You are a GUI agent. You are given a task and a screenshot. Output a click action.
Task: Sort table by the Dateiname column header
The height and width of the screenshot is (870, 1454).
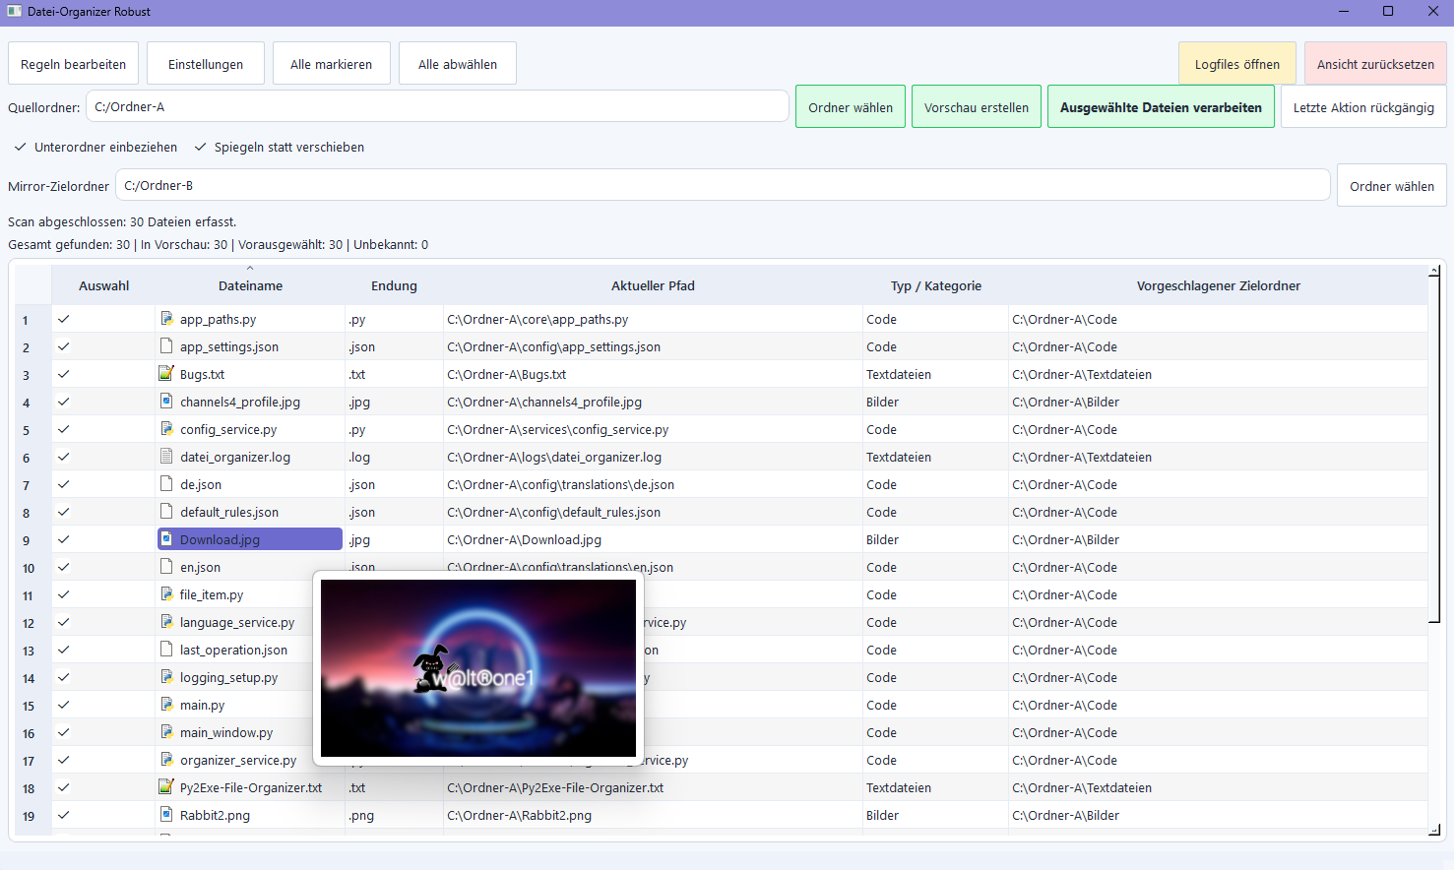[x=250, y=286]
